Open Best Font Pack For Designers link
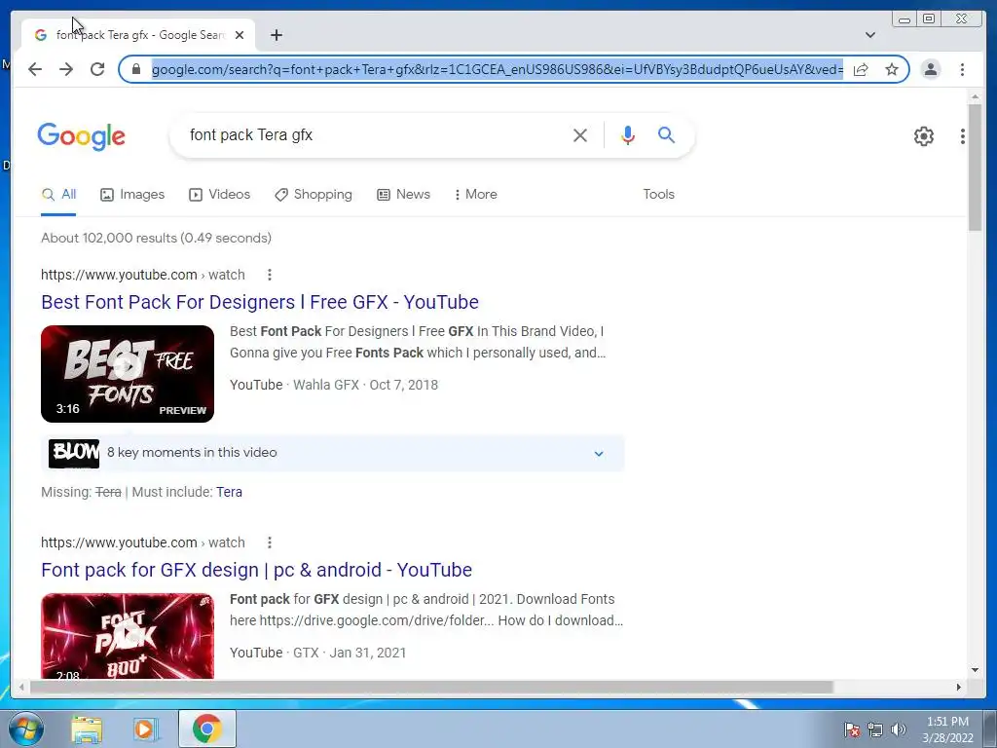The image size is (997, 748). point(259,302)
